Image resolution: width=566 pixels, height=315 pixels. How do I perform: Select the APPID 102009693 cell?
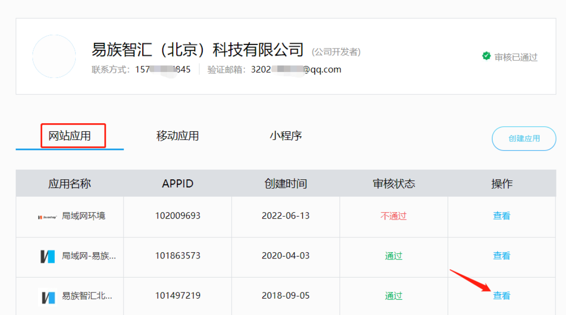coord(177,216)
